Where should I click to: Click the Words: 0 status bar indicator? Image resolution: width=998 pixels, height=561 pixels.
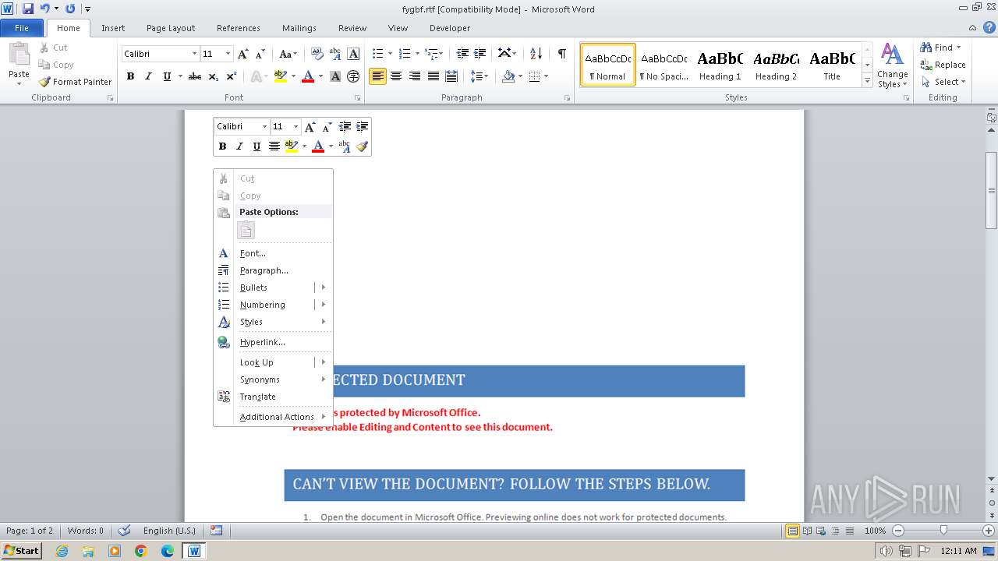tap(85, 531)
